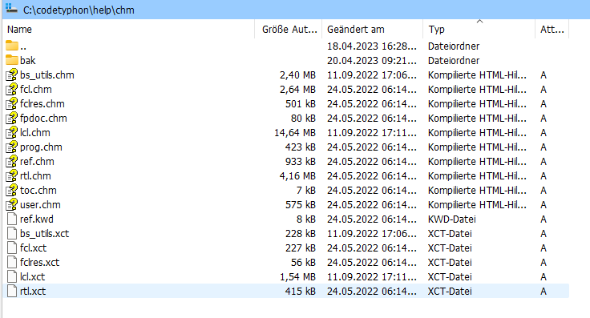Select the file name fclres.chm
590x318 pixels.
tap(42, 103)
